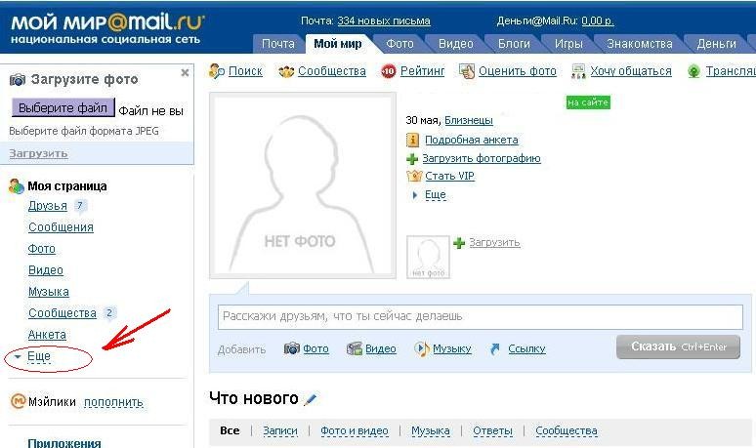The height and width of the screenshot is (448, 756).
Task: Open the Почта tab
Action: tap(277, 44)
